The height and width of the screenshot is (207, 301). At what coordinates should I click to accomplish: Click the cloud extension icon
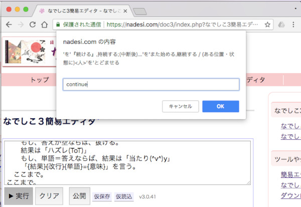[x=281, y=25]
